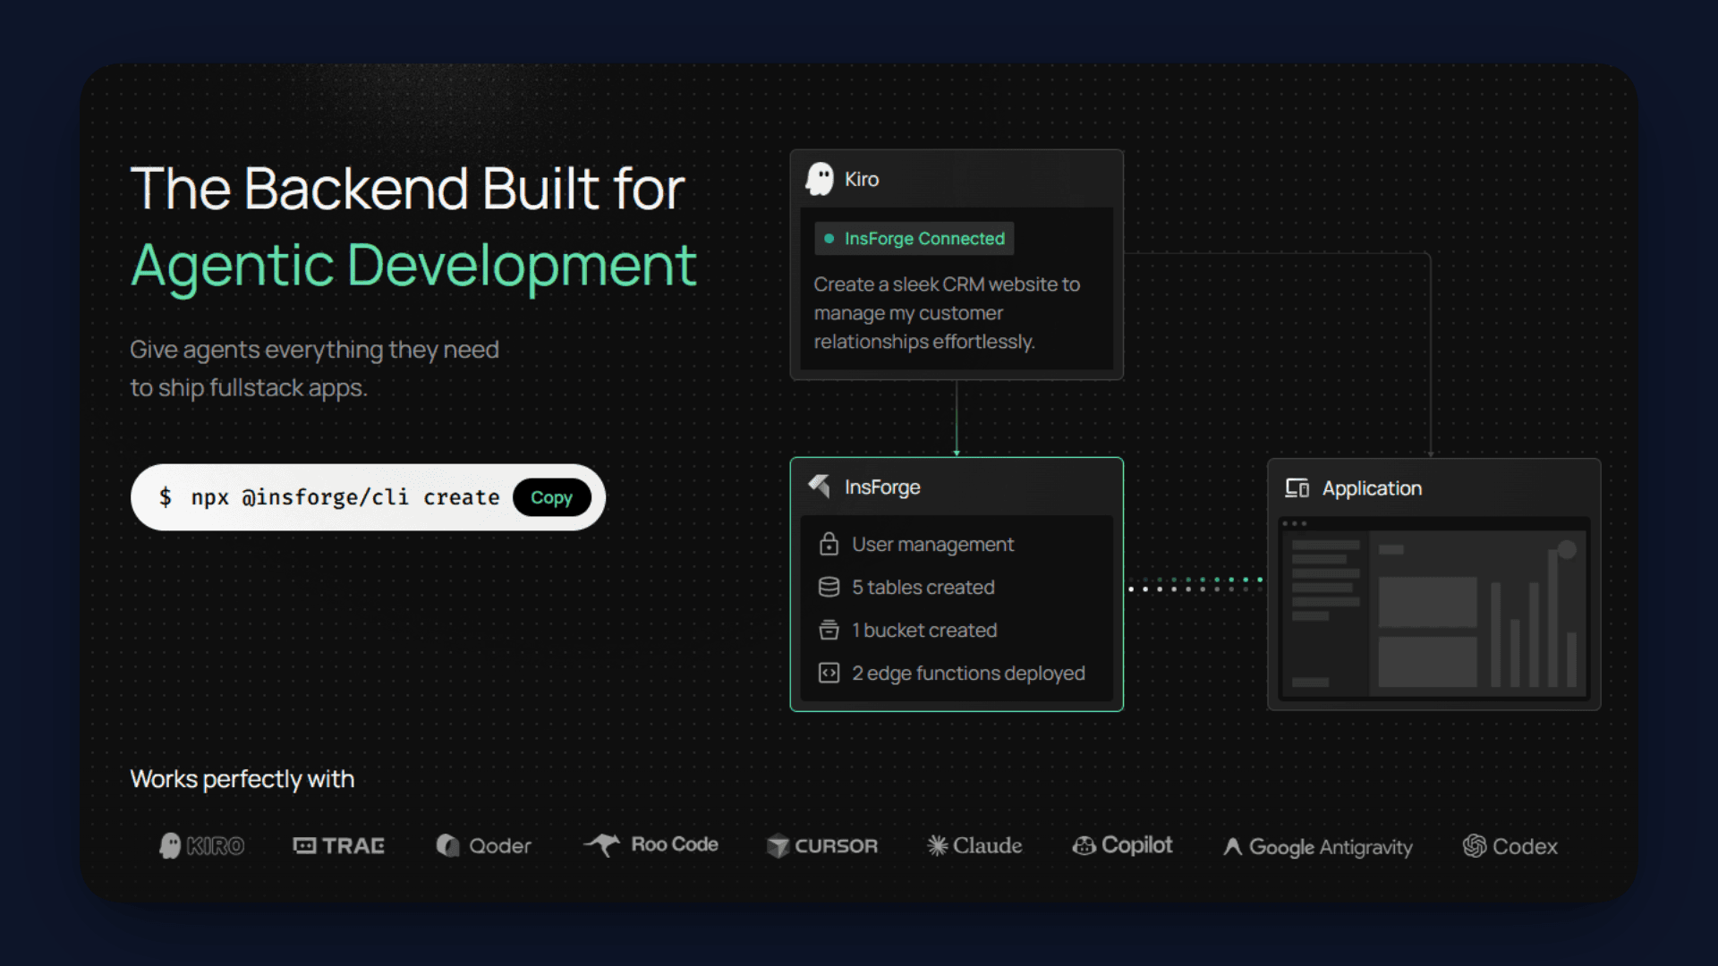
Task: Click the InsForge hammer logo icon
Action: [819, 486]
